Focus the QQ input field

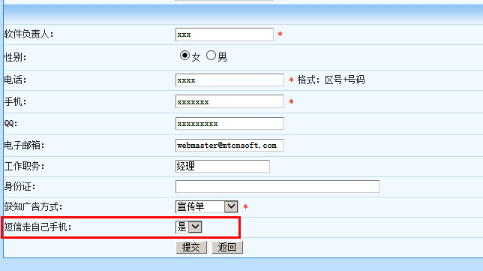(x=229, y=124)
